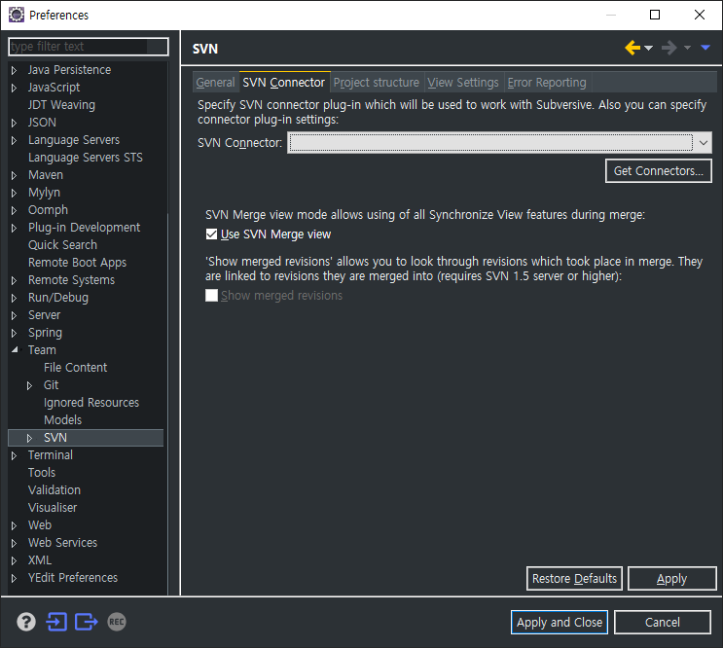Expand the SVN node arrow
Image resolution: width=723 pixels, height=648 pixels.
[x=29, y=438]
